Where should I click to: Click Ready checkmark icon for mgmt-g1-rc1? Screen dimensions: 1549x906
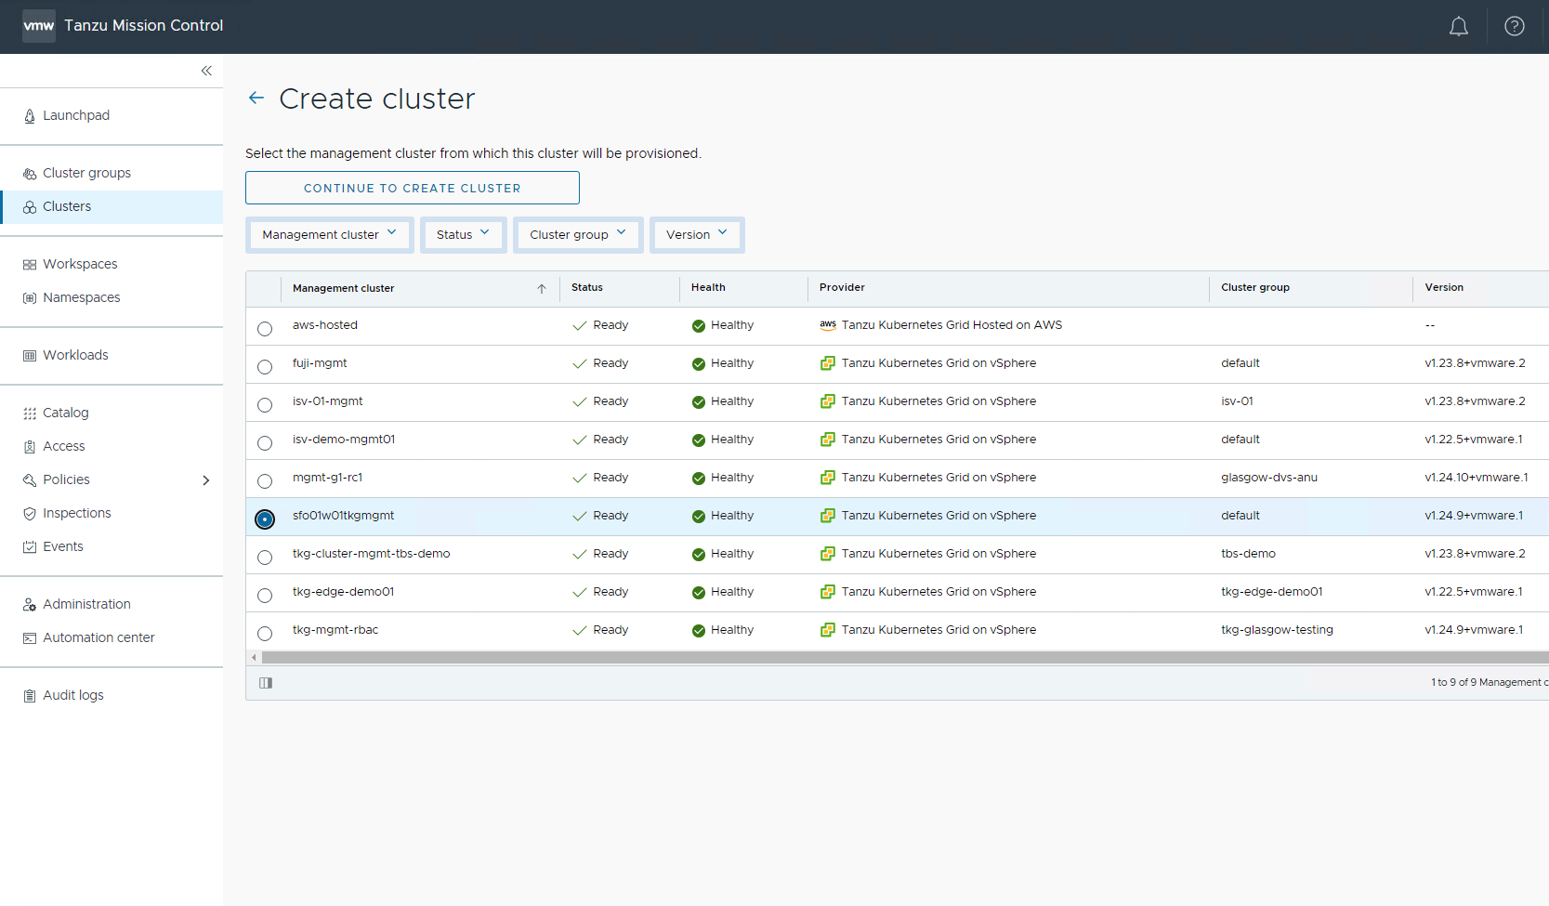point(580,479)
